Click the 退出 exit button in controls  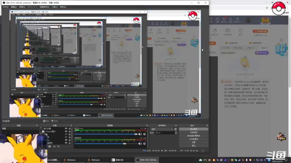194,146
